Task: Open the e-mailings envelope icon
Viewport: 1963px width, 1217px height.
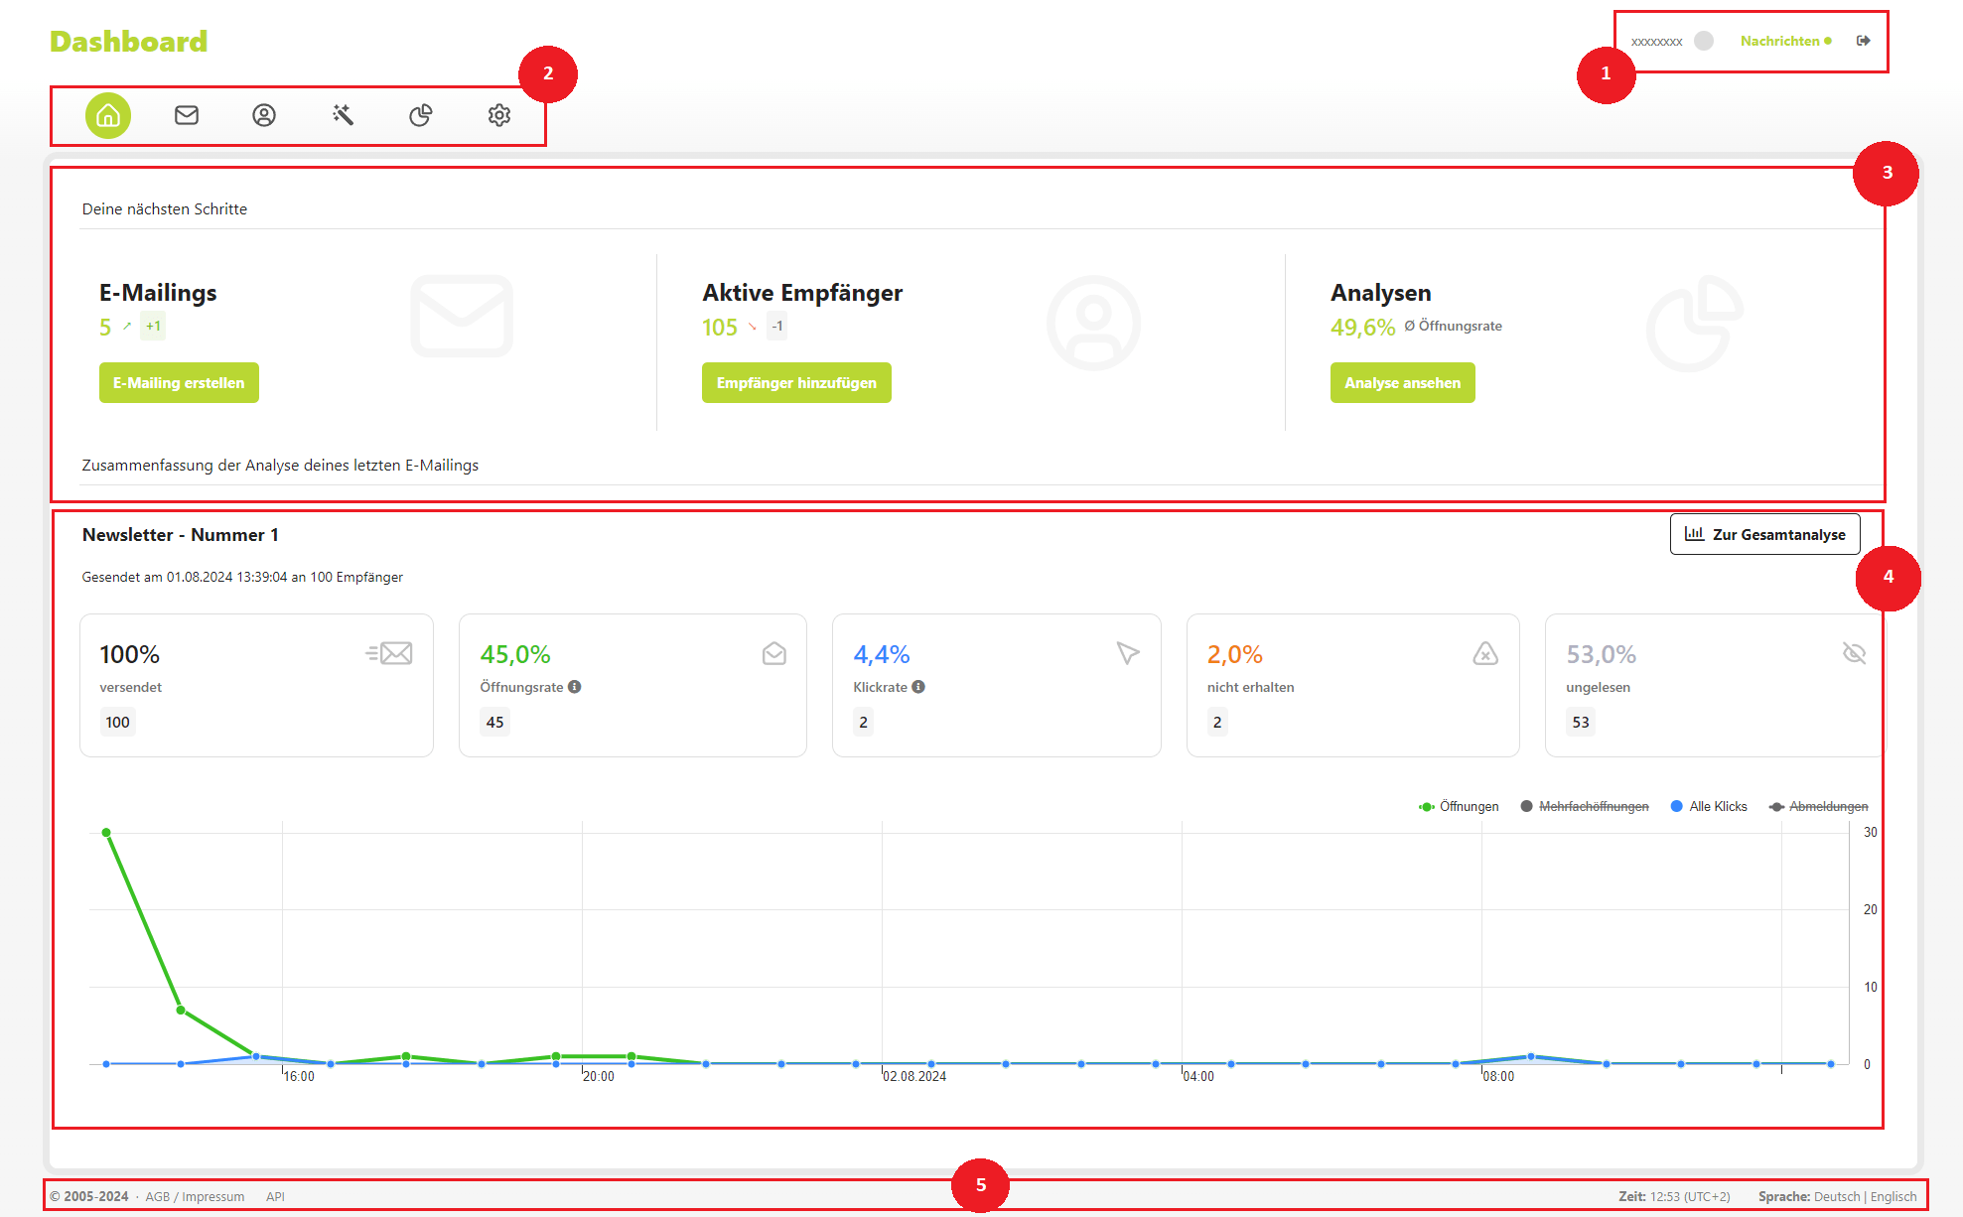Action: point(187,115)
